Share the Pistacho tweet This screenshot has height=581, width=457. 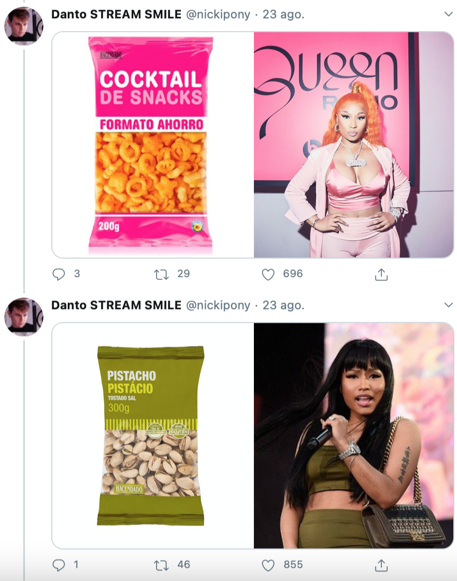381,565
